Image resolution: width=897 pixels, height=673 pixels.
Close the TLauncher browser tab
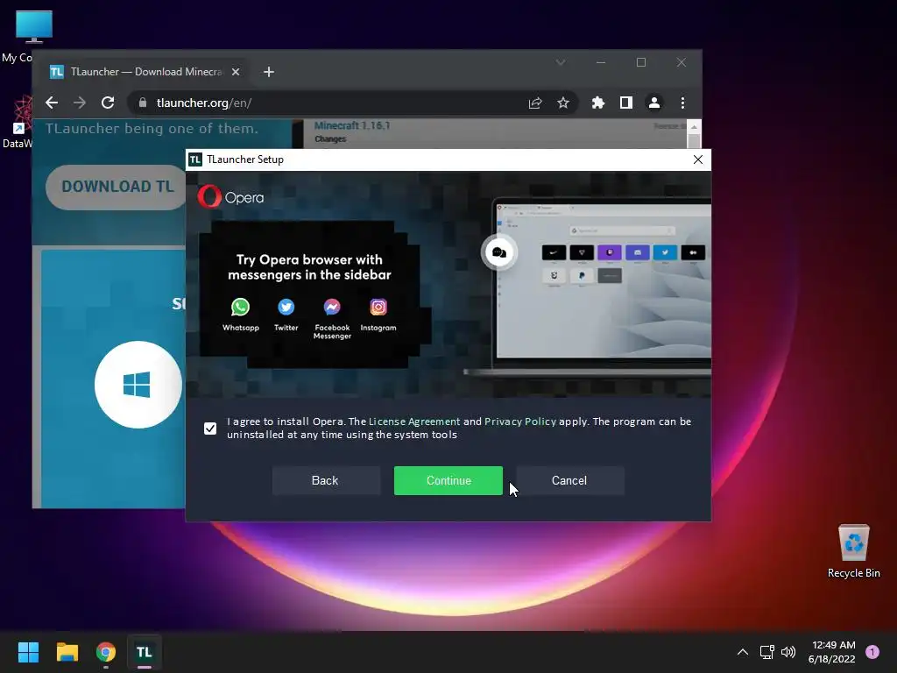[x=236, y=72]
